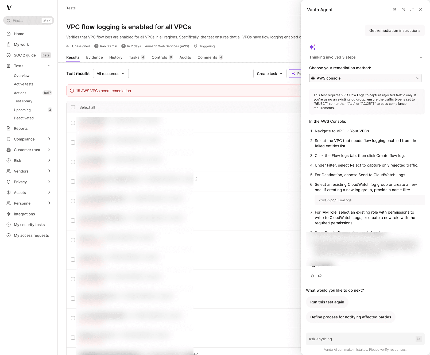Expand Vanta Agent panel to fullscreen

(x=412, y=10)
